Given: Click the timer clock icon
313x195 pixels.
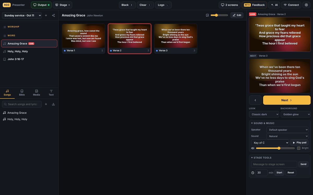Looking at the screenshot, I should [x=253, y=173].
